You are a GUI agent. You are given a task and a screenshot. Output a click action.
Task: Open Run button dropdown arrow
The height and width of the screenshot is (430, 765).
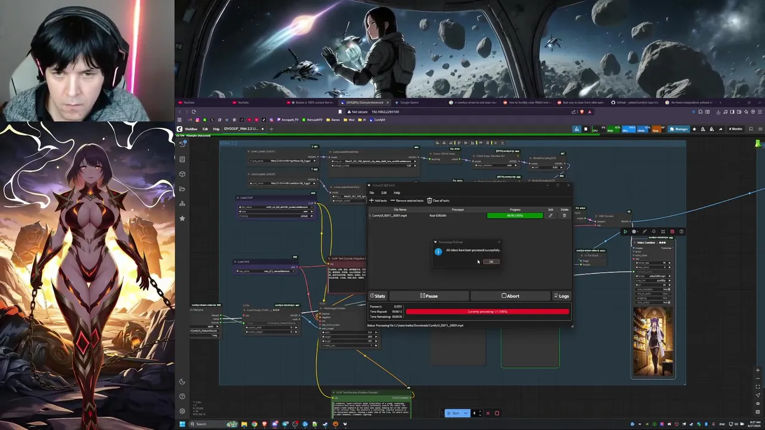[x=466, y=413]
